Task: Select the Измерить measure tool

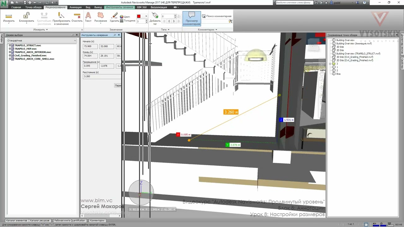Action: point(9,18)
